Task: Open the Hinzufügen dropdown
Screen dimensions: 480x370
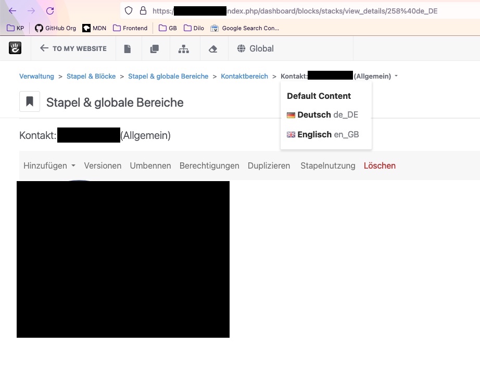Action: (49, 165)
